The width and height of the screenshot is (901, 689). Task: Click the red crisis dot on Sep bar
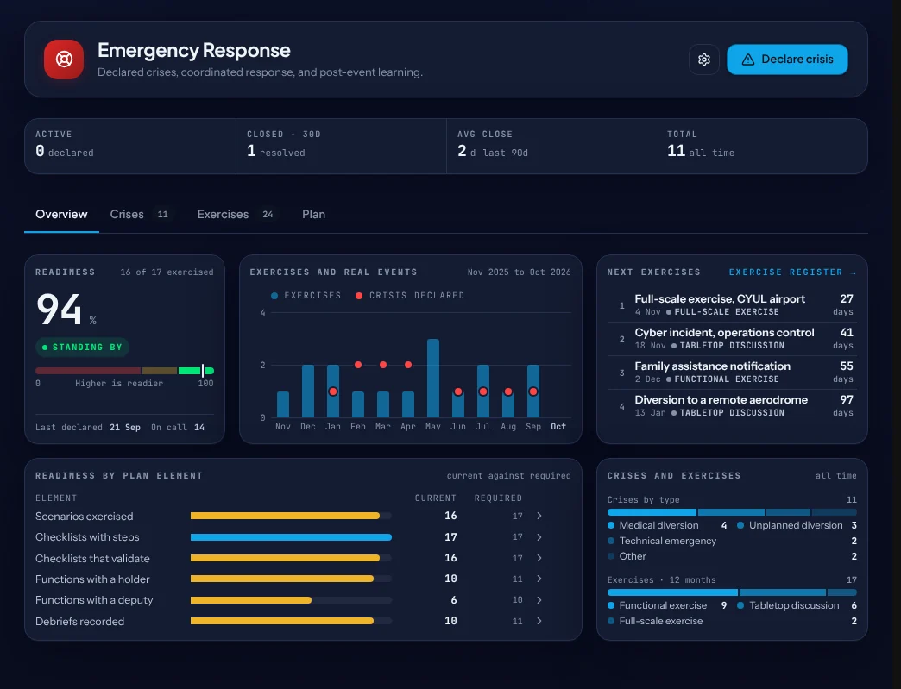click(533, 391)
